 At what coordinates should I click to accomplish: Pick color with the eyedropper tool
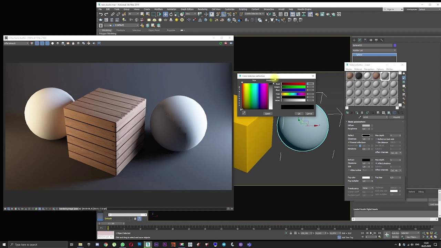[244, 113]
